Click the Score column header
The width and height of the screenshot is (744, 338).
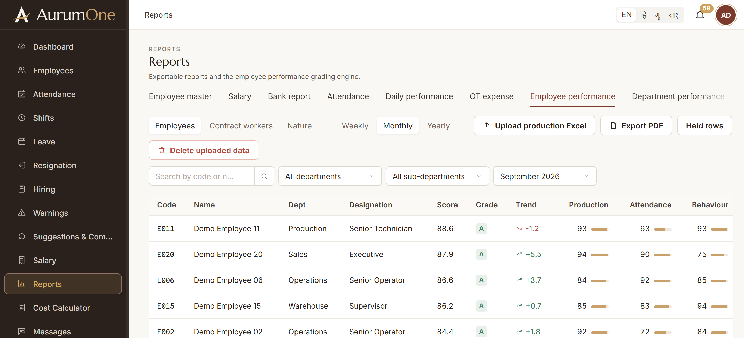coord(447,205)
